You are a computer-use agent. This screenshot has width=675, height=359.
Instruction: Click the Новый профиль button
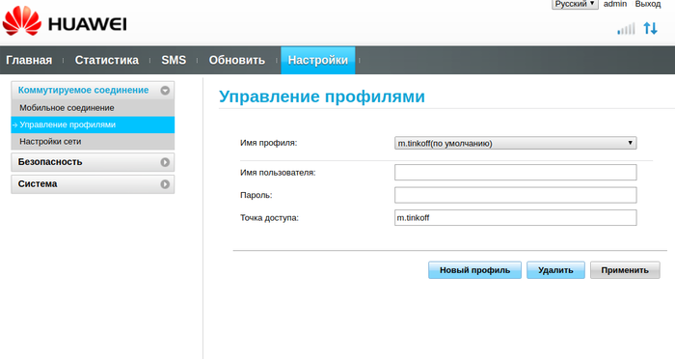[x=474, y=270]
